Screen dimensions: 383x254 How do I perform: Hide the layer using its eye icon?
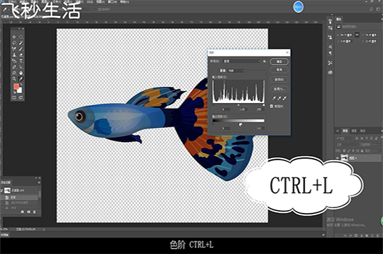pyautogui.click(x=338, y=158)
